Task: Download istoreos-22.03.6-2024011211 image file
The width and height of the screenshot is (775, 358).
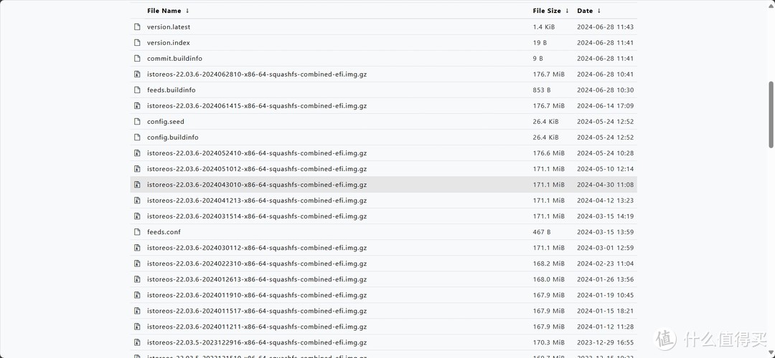Action: tap(256, 327)
